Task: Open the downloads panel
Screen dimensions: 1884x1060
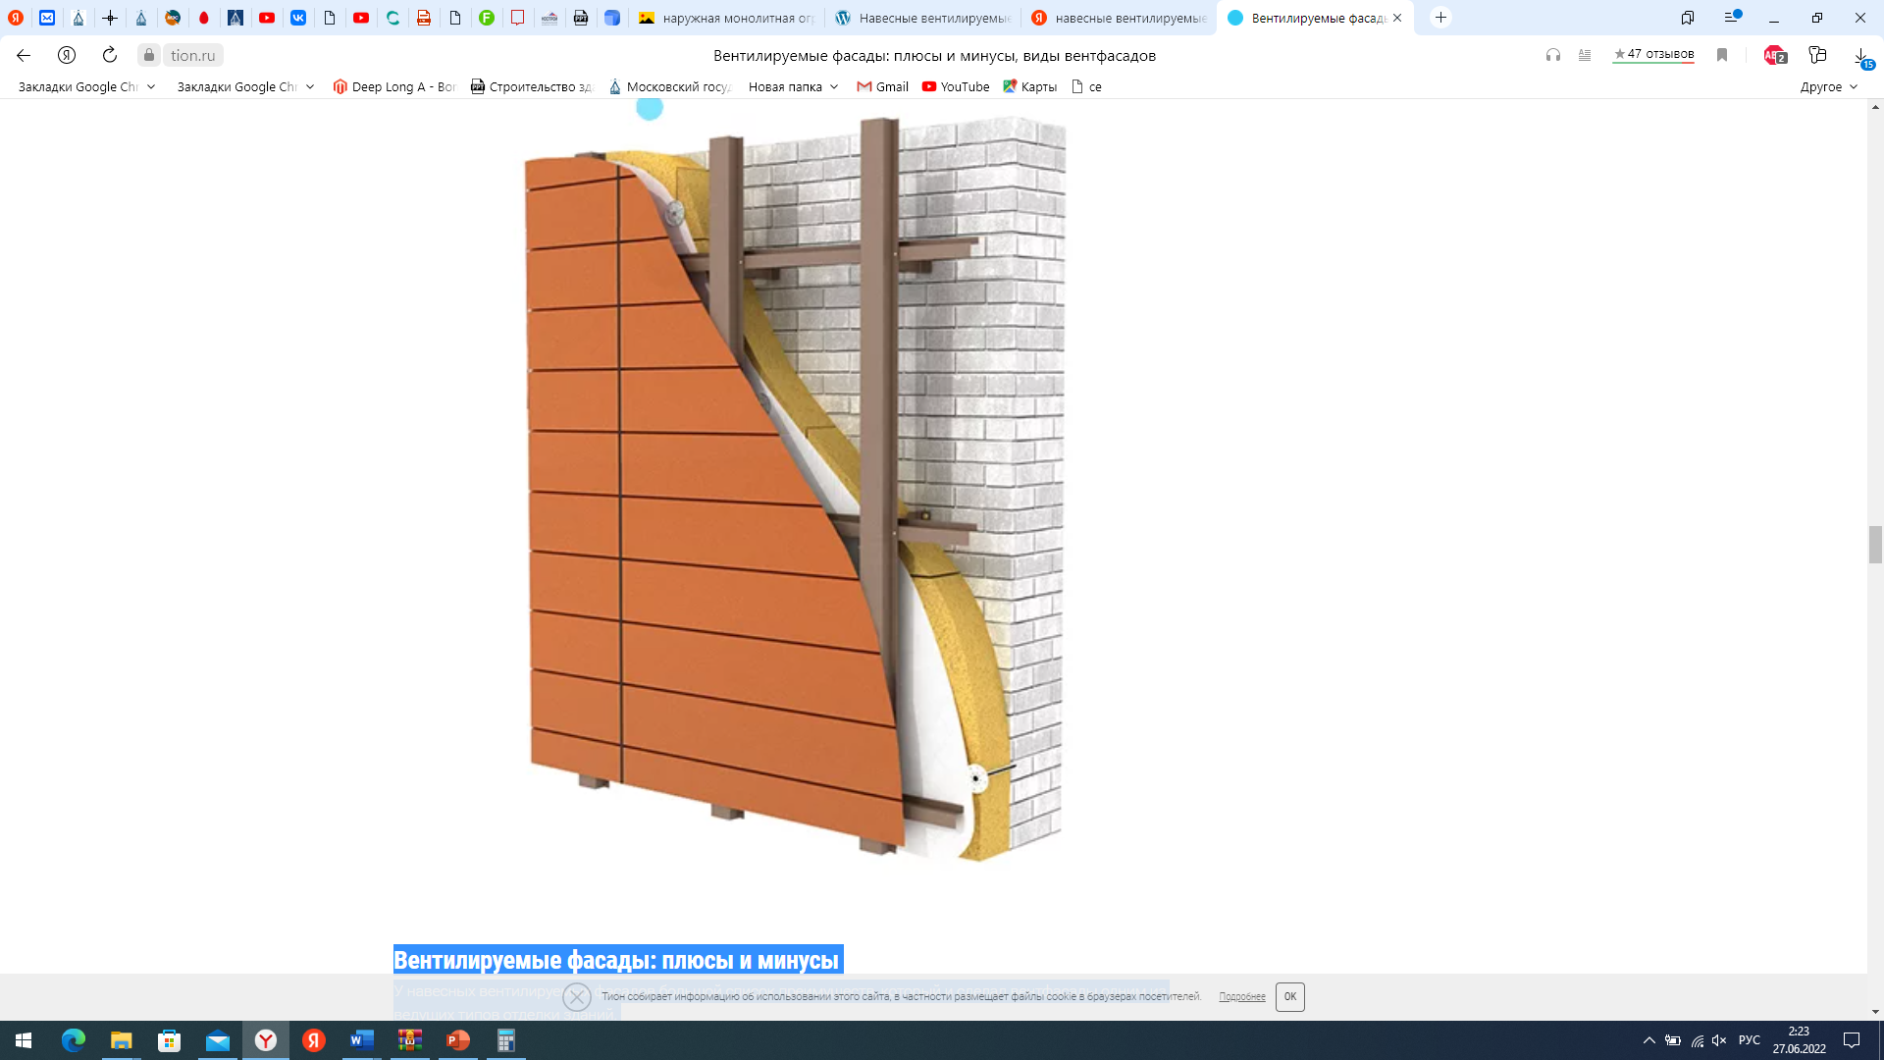Action: pyautogui.click(x=1861, y=56)
